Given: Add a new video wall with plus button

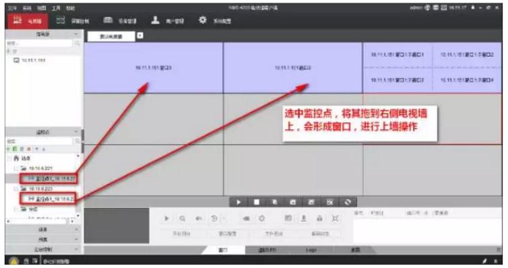Looking at the screenshot, I should [140, 35].
